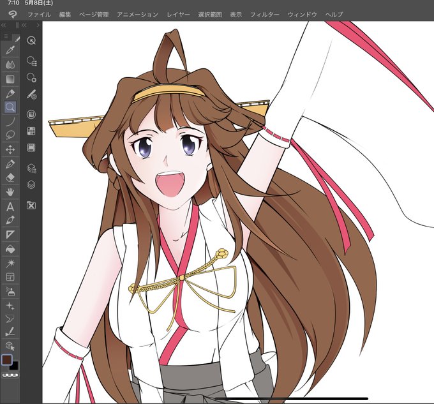Image resolution: width=434 pixels, height=404 pixels.
Task: Select the Move layer tool
Action: point(10,150)
